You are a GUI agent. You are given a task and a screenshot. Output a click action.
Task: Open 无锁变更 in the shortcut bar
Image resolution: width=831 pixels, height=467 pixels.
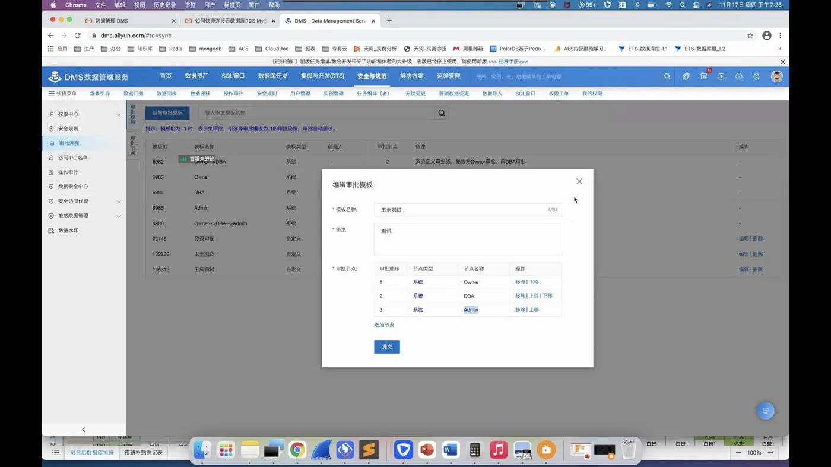click(415, 94)
